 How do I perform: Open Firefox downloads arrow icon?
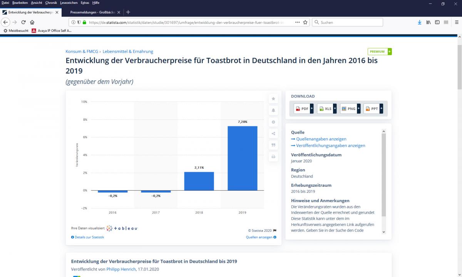point(420,22)
